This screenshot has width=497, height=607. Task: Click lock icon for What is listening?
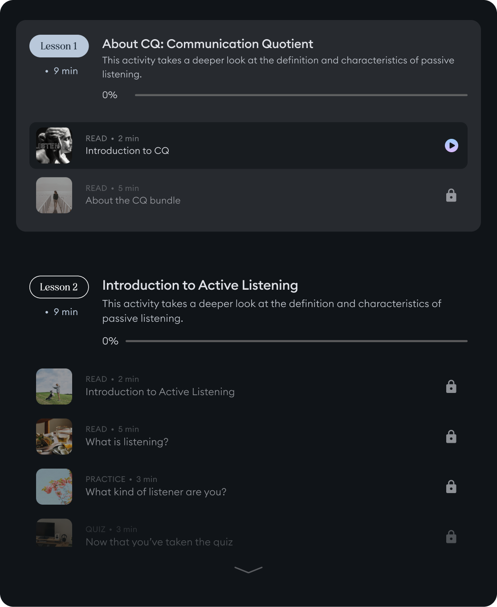pos(451,437)
